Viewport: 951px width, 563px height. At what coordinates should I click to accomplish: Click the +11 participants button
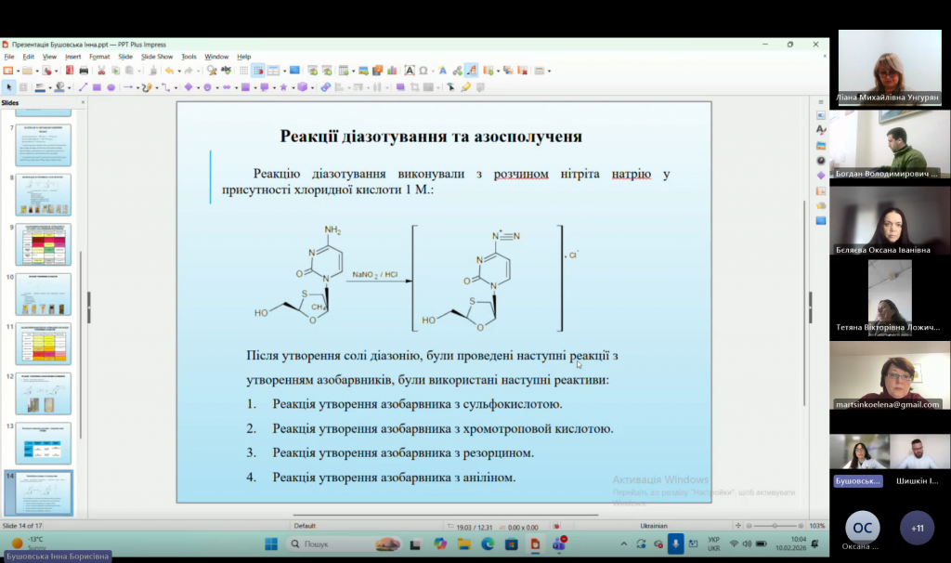[918, 528]
